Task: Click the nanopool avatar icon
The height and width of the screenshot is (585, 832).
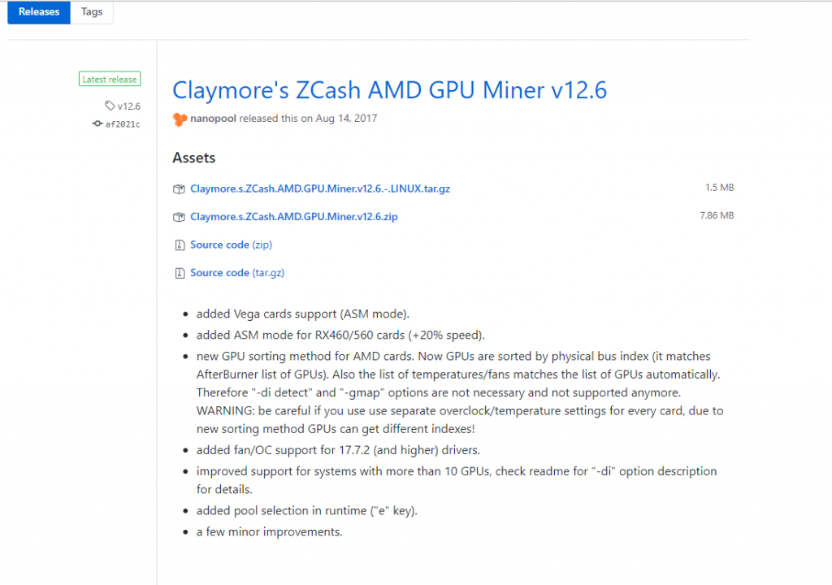Action: point(180,119)
